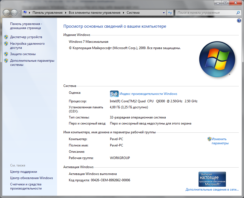Screen dimensions: 244x198
Task: Open Панель управления breadcrumb
Action: pyautogui.click(x=47, y=13)
